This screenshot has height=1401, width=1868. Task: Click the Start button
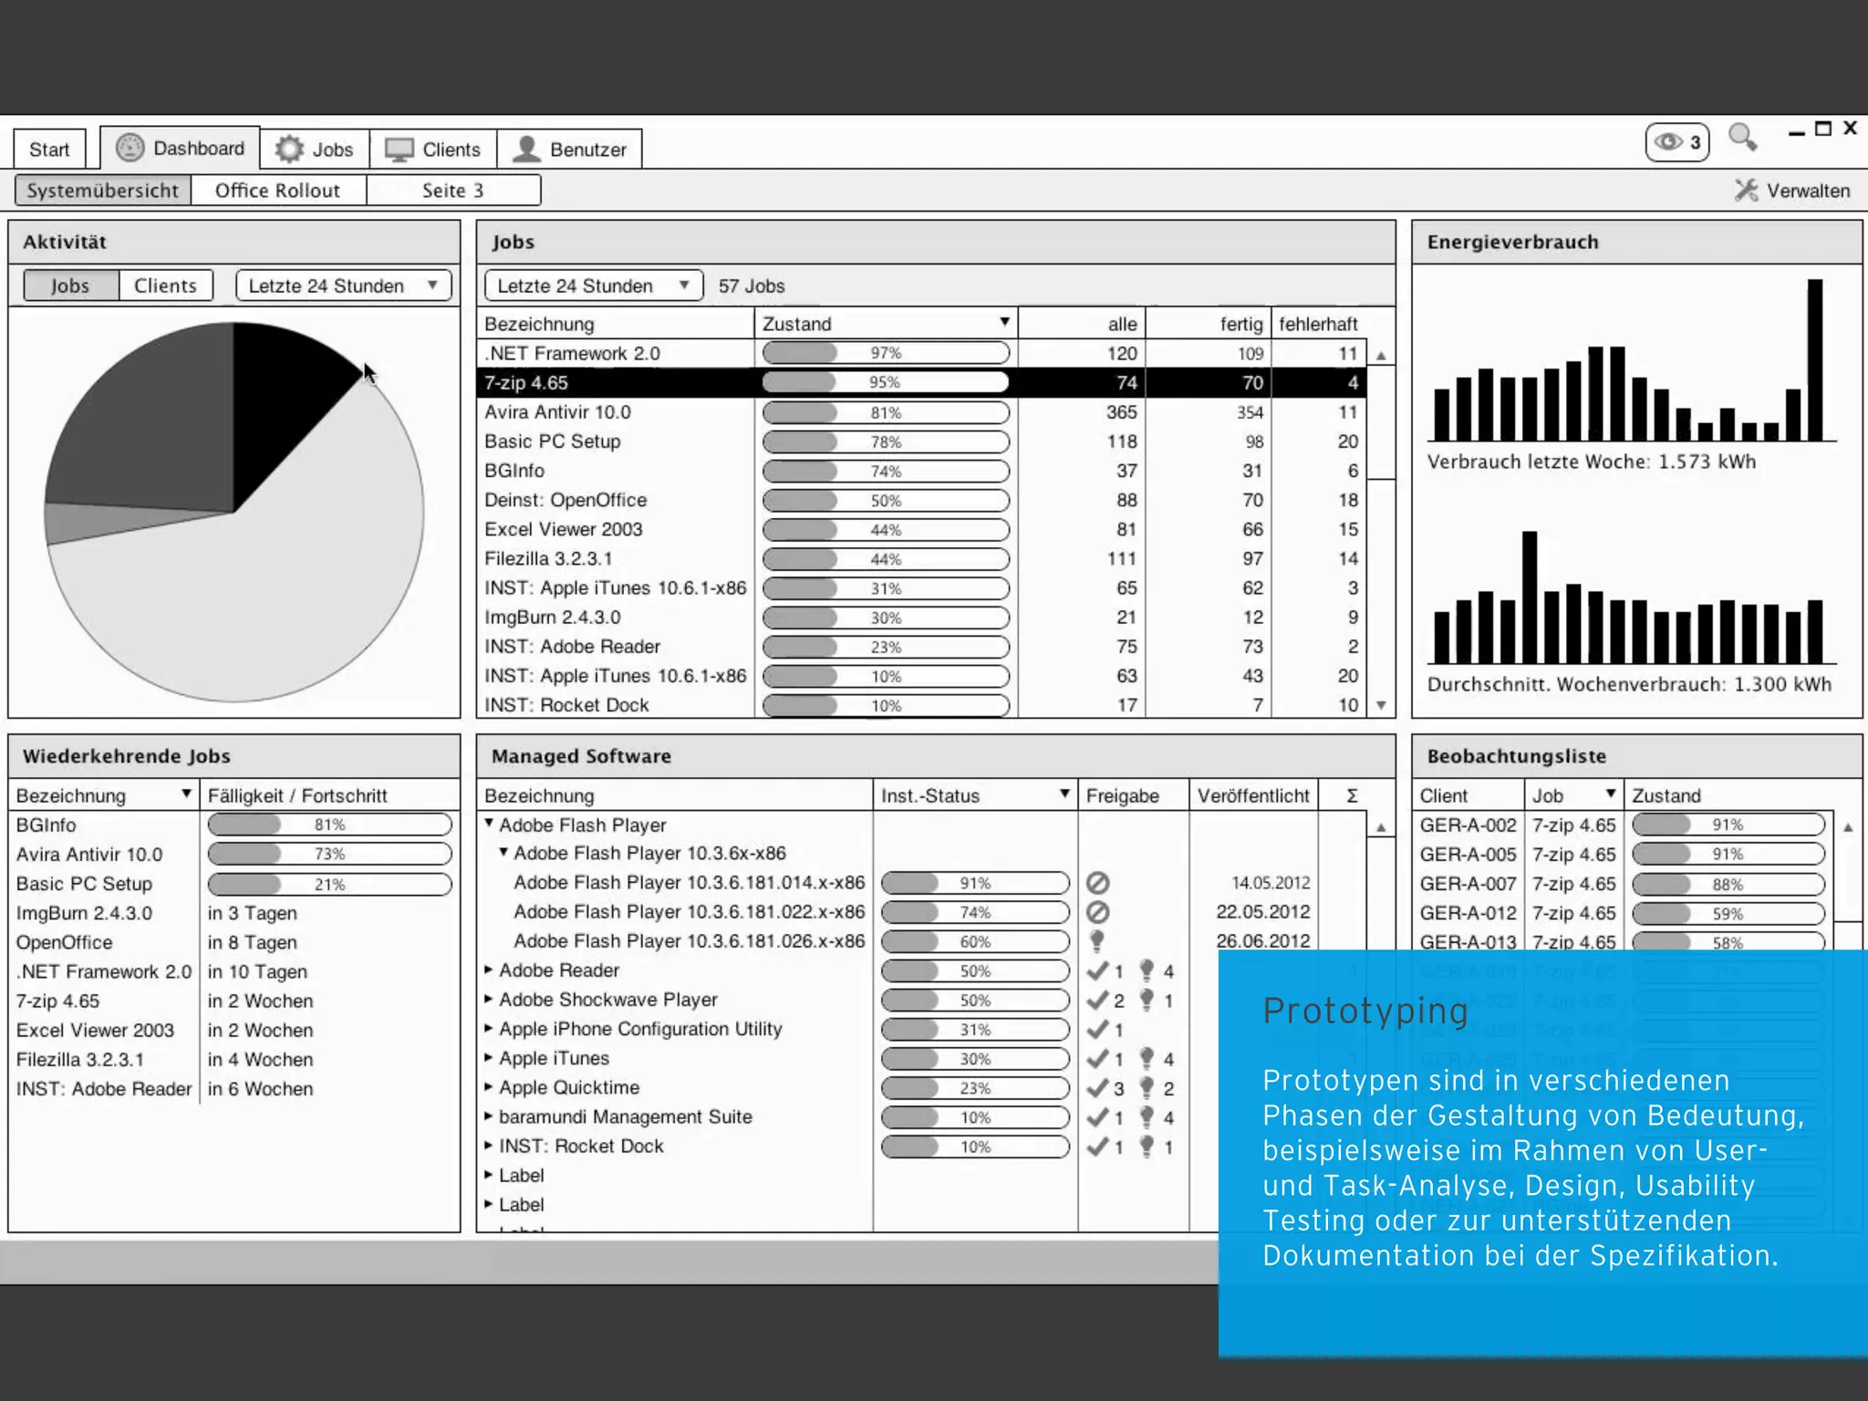(49, 150)
